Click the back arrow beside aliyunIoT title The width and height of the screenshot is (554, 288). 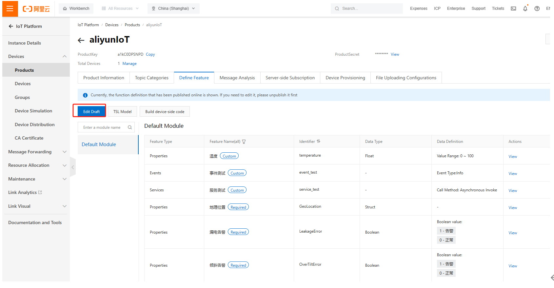(x=81, y=40)
